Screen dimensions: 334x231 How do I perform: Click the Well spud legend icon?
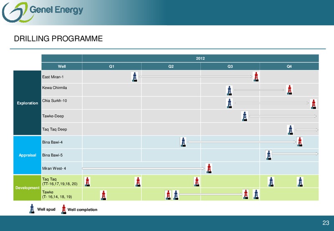(x=32, y=209)
